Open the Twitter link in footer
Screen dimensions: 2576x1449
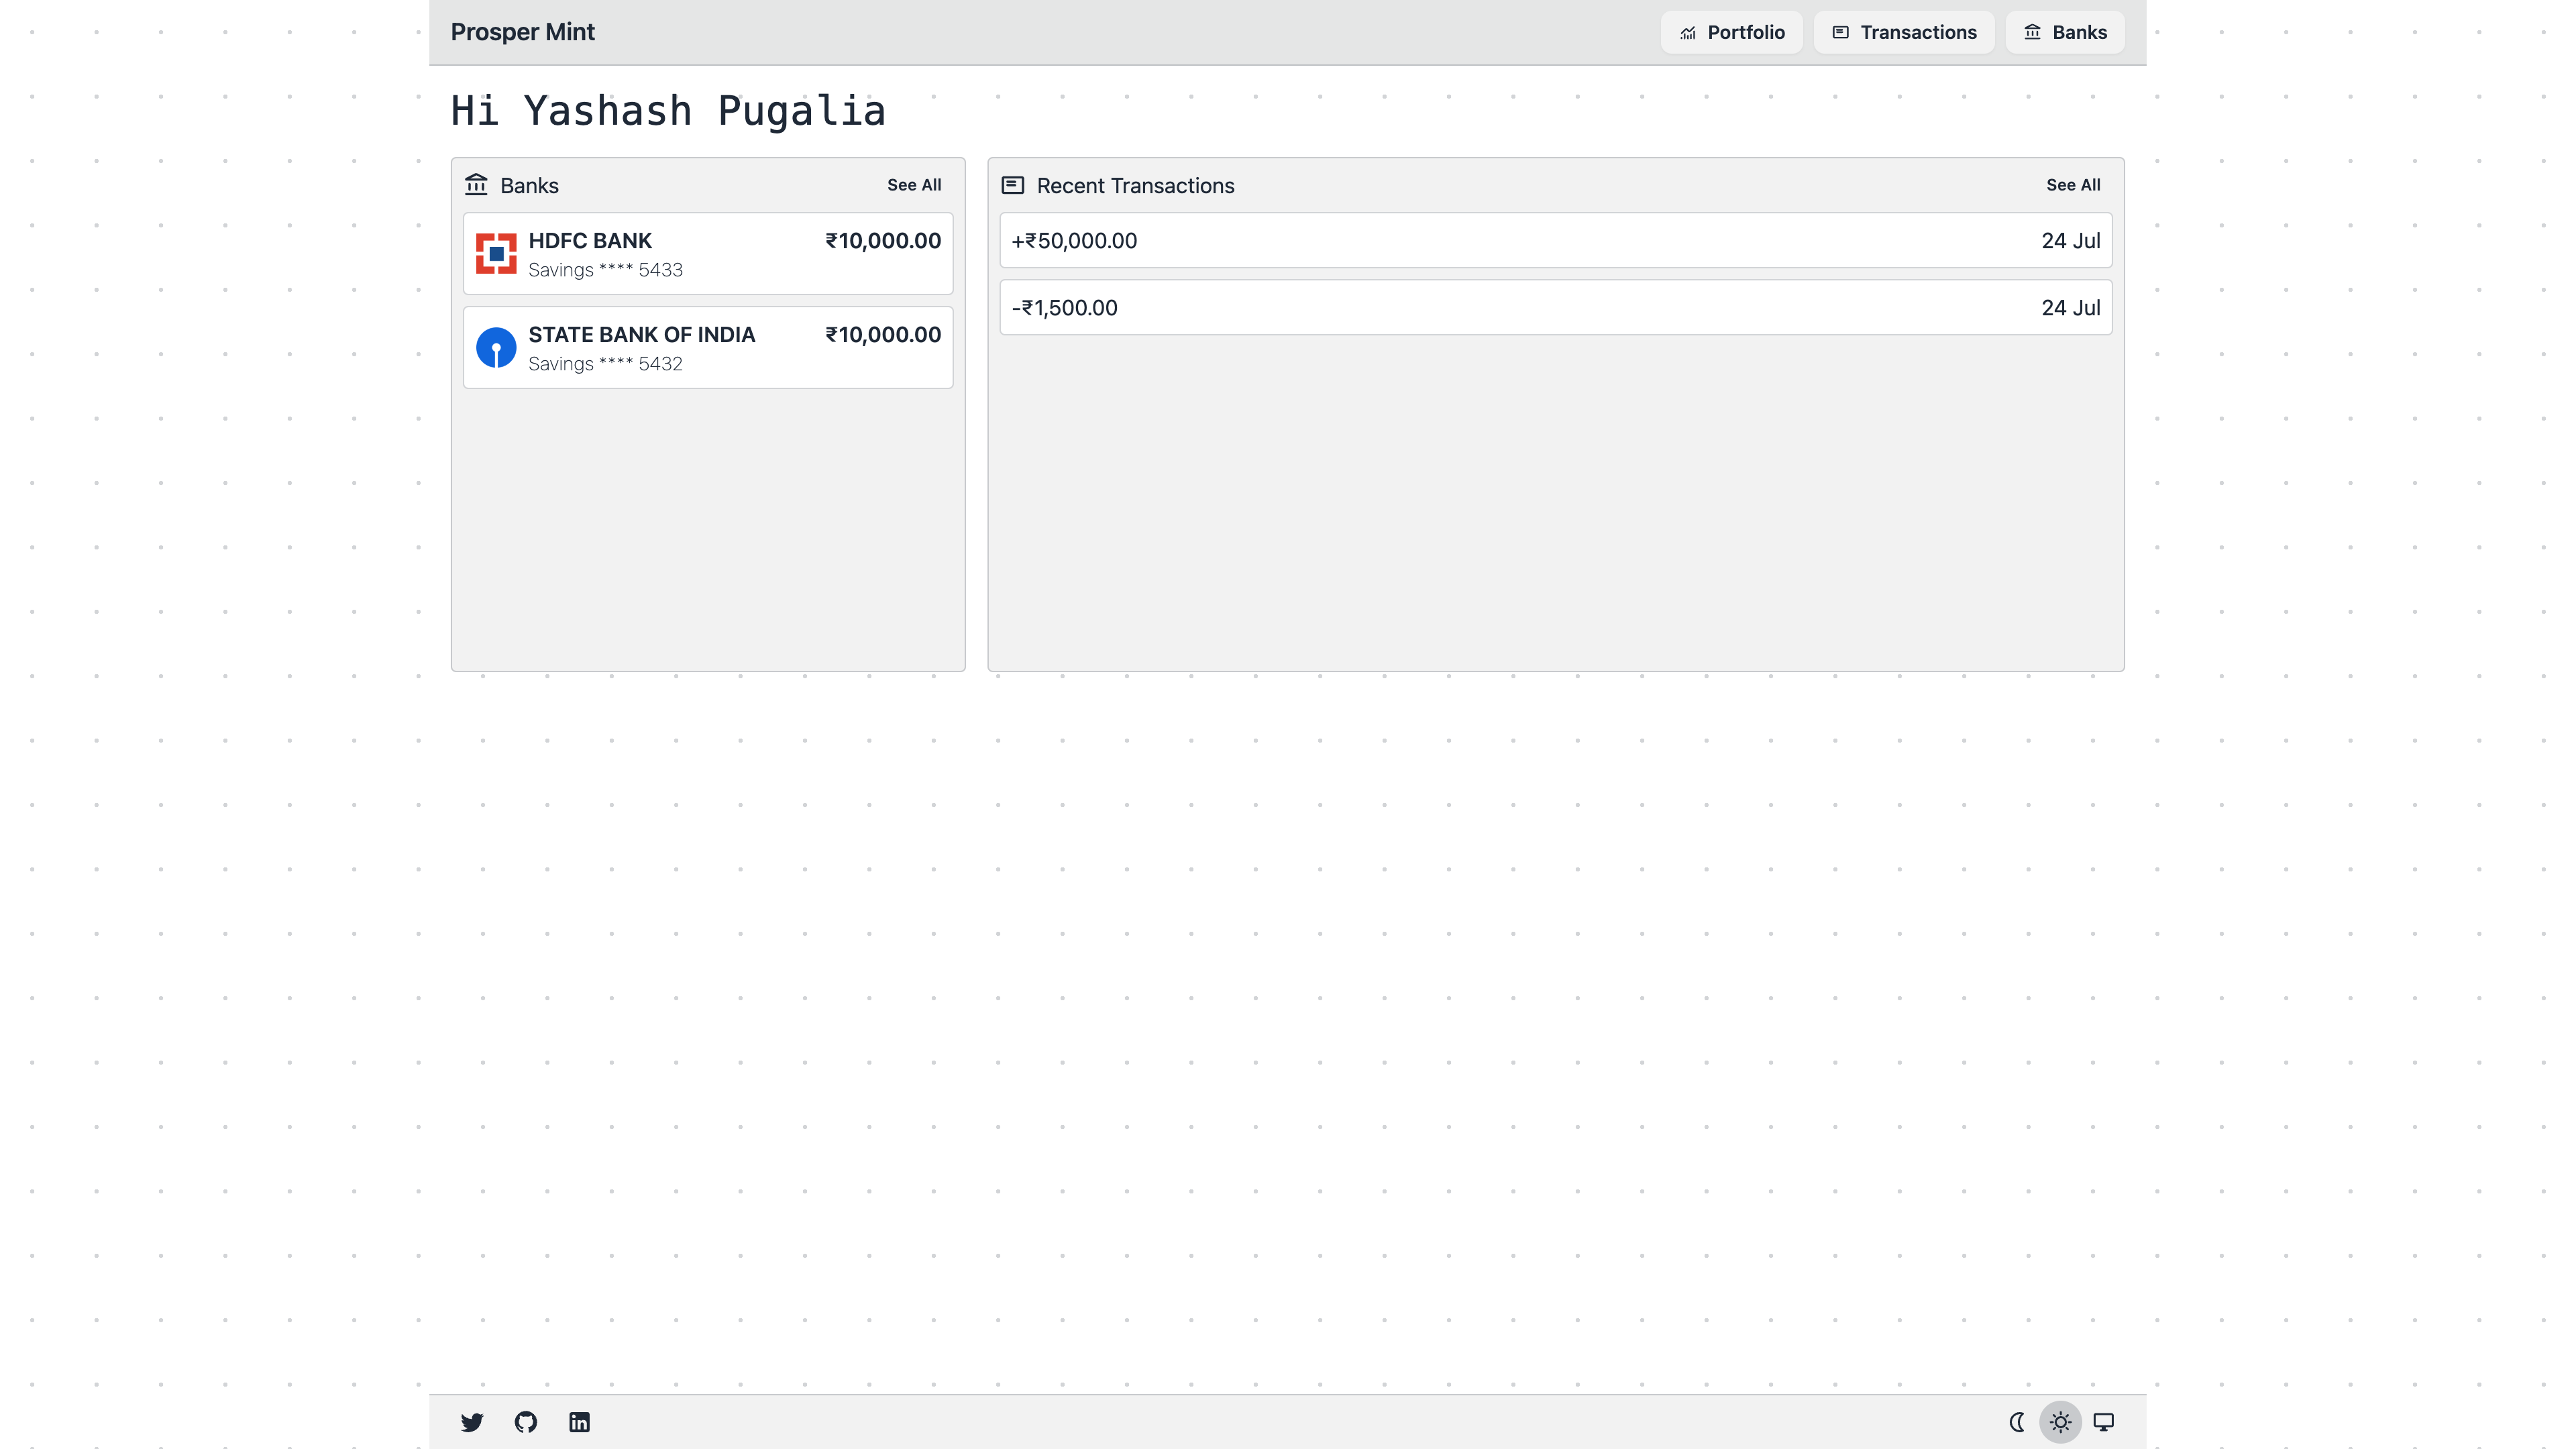pos(472,1422)
